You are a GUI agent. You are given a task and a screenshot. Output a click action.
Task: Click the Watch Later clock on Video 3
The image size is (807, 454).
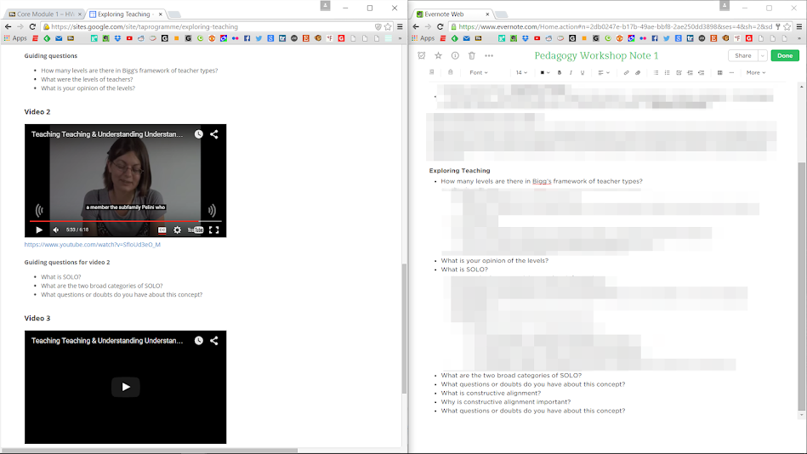click(x=199, y=340)
